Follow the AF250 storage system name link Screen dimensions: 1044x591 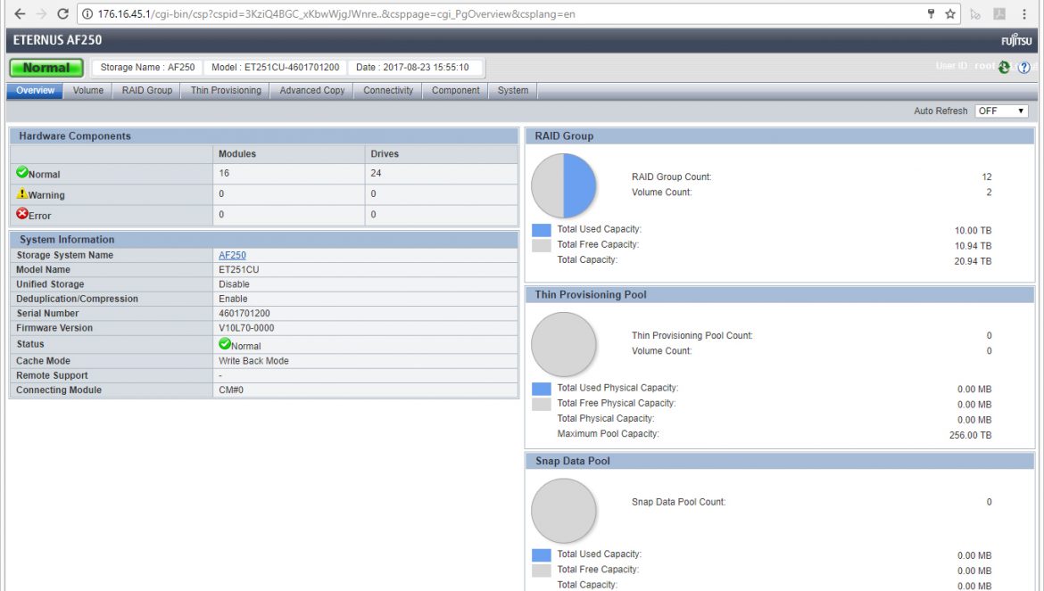pos(232,255)
